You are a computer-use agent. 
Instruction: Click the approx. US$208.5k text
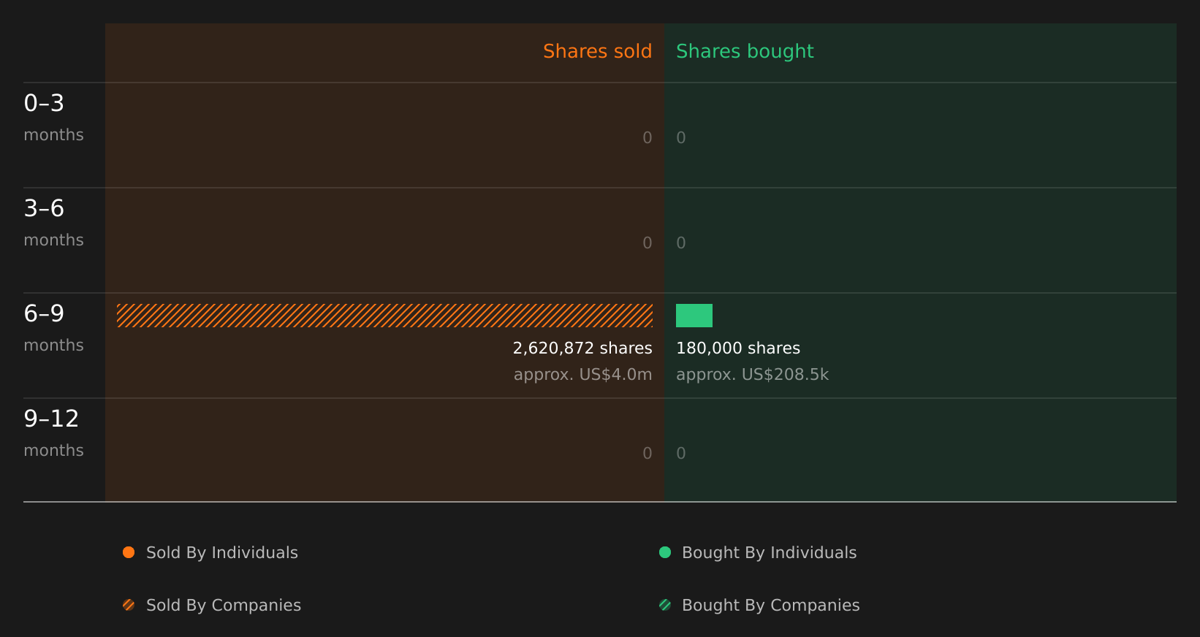tap(752, 375)
